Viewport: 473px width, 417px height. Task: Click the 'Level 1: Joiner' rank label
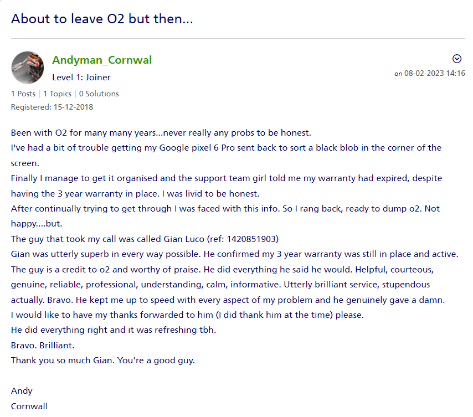coord(81,78)
